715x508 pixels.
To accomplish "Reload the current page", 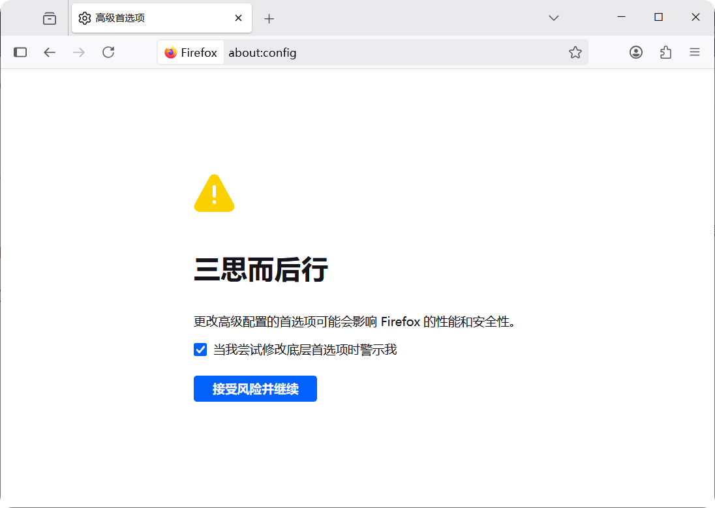I will (x=108, y=52).
